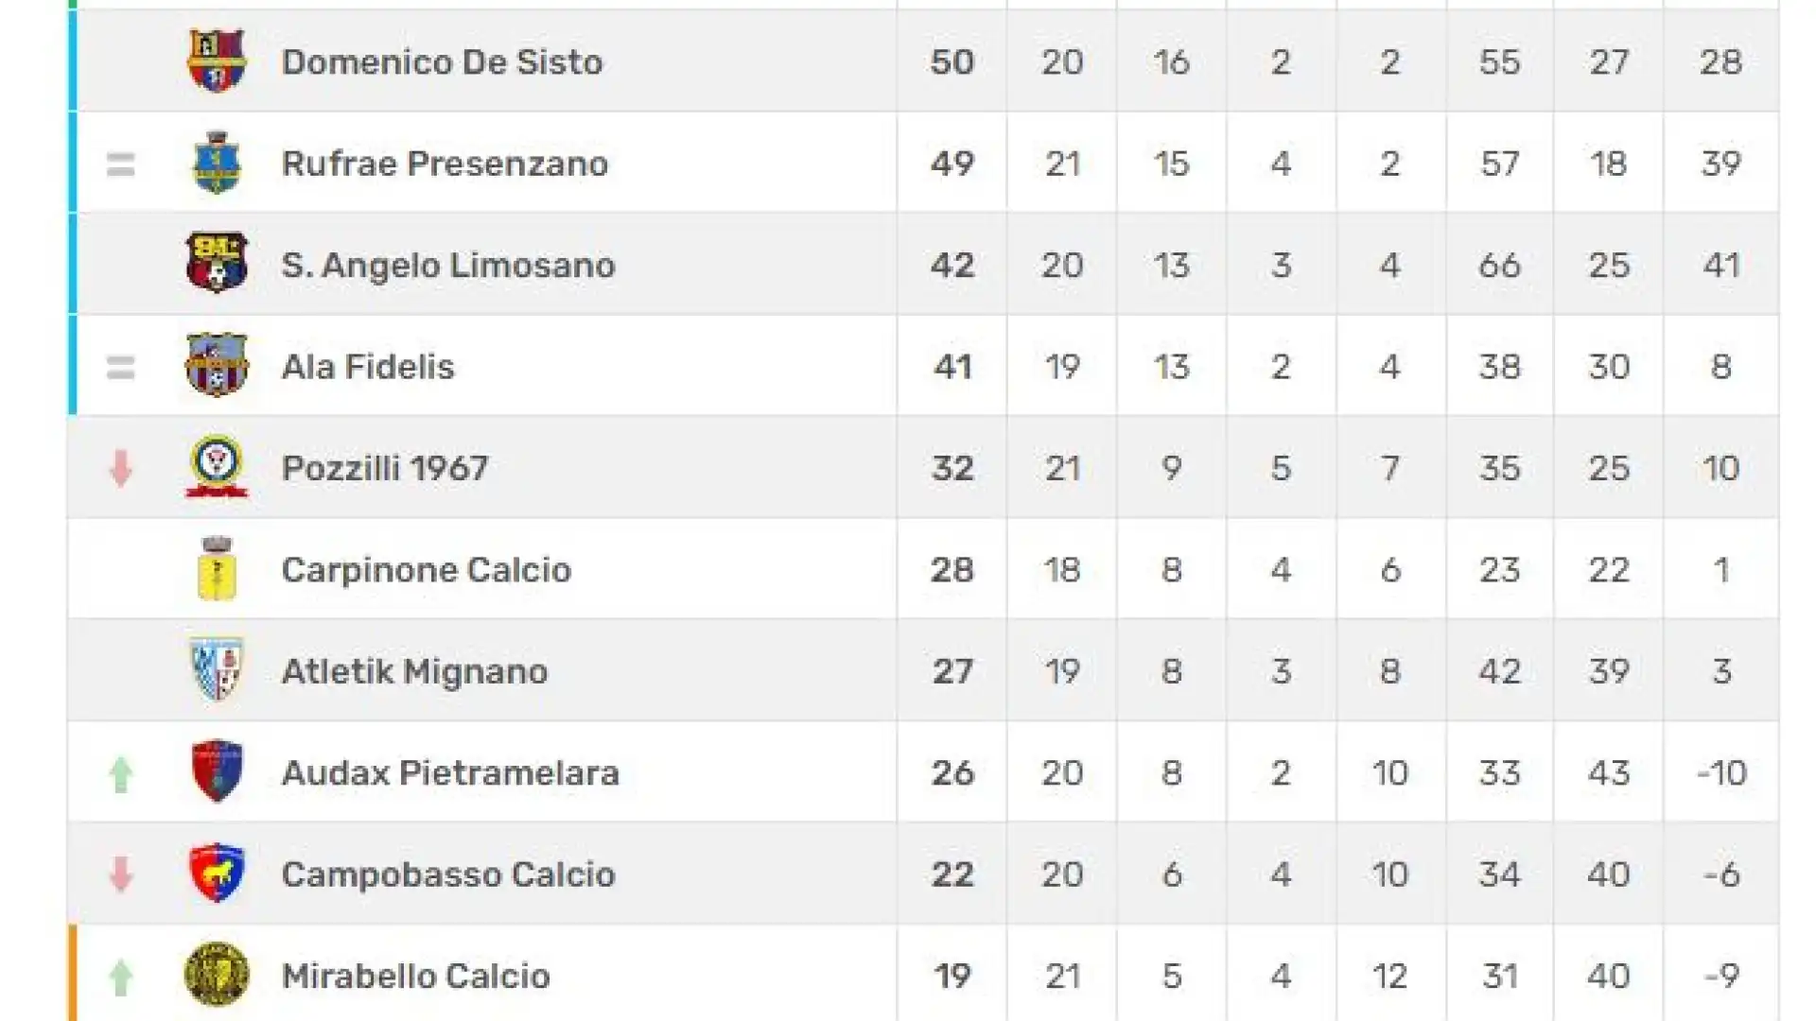The height and width of the screenshot is (1021, 1816).
Task: Open the Carpinone Calcio team name
Action: 427,570
